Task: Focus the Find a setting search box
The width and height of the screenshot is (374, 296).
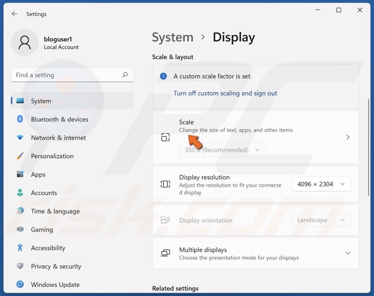Action: pyautogui.click(x=72, y=75)
